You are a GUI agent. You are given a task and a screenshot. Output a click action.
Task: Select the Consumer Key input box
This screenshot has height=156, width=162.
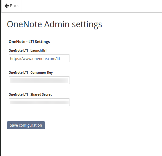(x=39, y=80)
